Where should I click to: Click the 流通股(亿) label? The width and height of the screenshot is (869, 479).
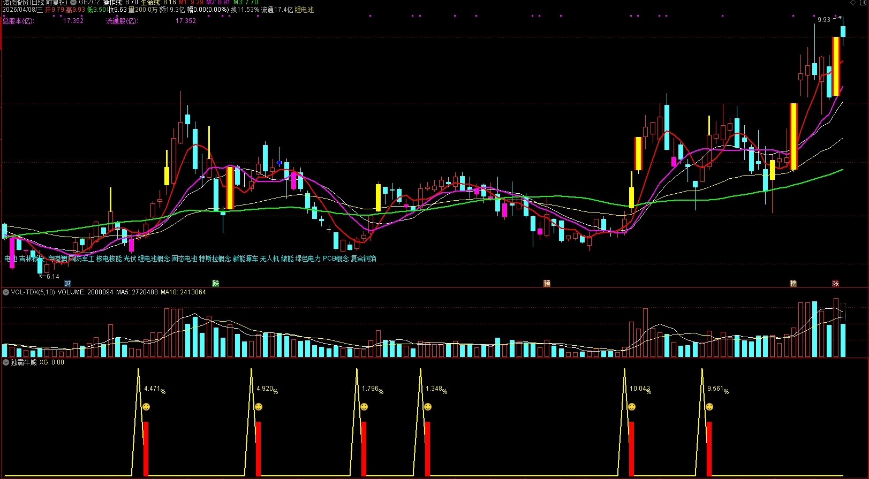pos(122,21)
